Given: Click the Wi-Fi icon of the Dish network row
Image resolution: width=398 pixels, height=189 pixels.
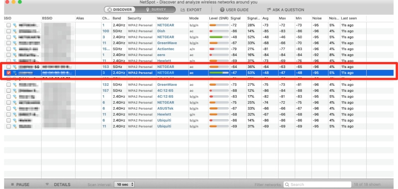Looking at the screenshot, I should (x=15, y=31).
